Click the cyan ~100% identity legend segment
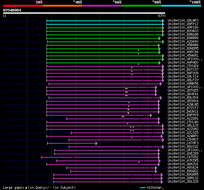This screenshot has width=204, height=190. [x=181, y=6]
